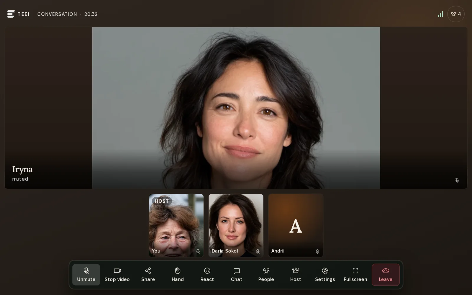Click the Conversation title in the header

(x=57, y=14)
